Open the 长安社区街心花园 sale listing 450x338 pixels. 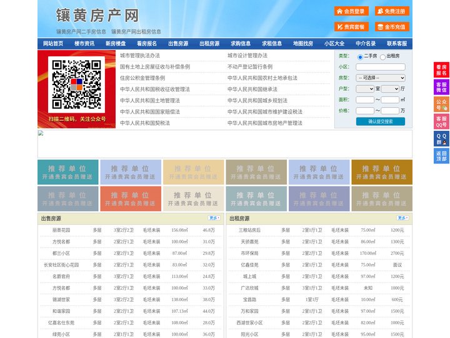[x=61, y=265]
